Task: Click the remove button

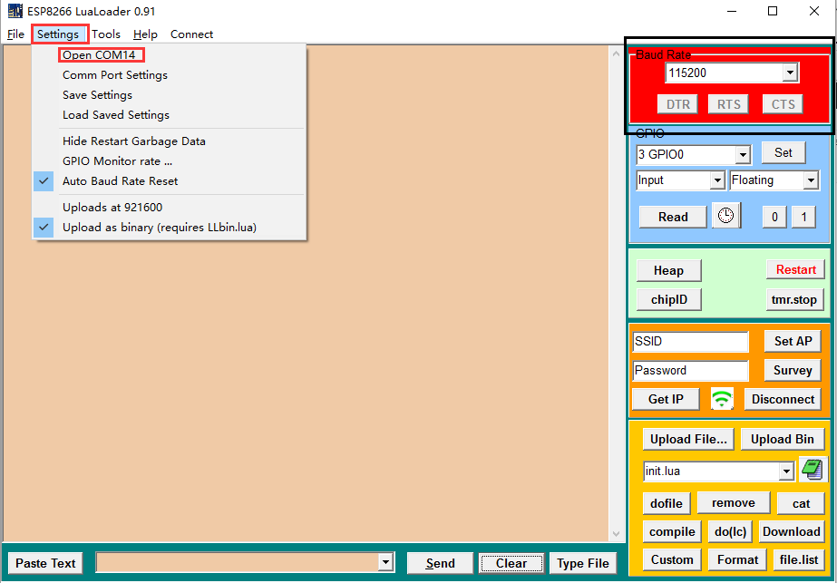Action: tap(733, 503)
